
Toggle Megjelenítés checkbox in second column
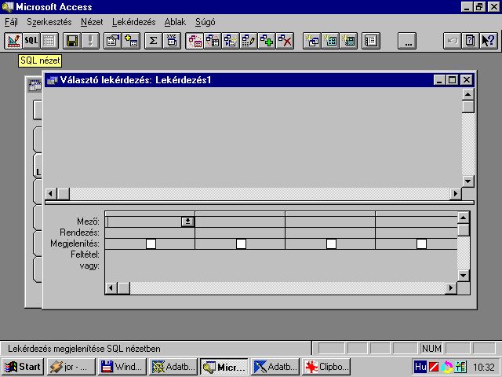pyautogui.click(x=241, y=244)
